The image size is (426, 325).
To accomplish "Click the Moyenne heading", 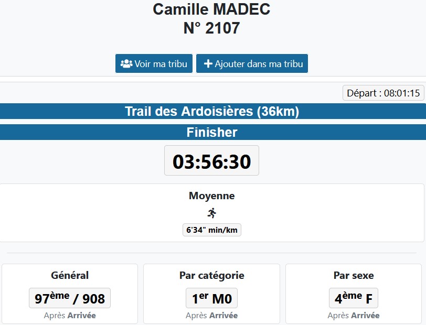I will point(212,196).
